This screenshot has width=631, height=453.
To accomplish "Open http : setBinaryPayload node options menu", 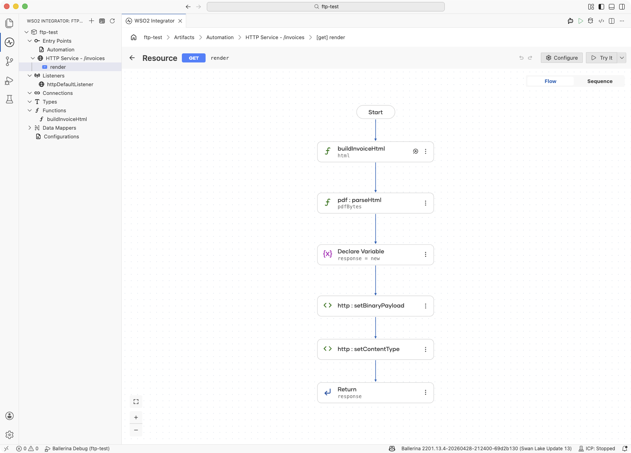I will 425,306.
